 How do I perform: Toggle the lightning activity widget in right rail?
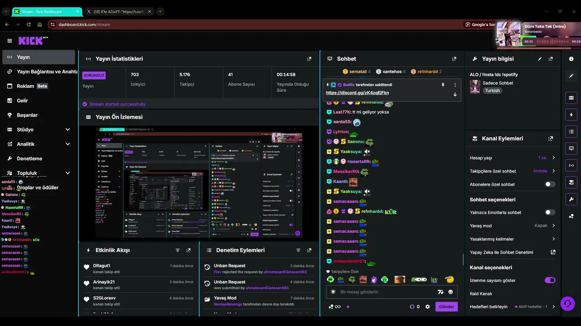(571, 115)
